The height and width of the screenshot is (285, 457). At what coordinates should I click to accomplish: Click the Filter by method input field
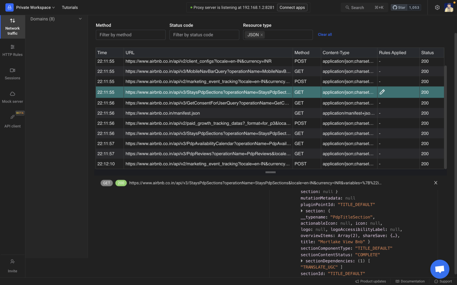(x=131, y=35)
